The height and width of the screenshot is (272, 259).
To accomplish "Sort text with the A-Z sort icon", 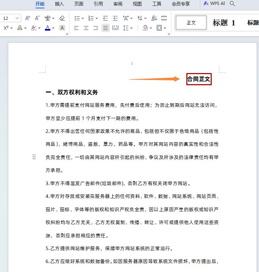I will 154,18.
